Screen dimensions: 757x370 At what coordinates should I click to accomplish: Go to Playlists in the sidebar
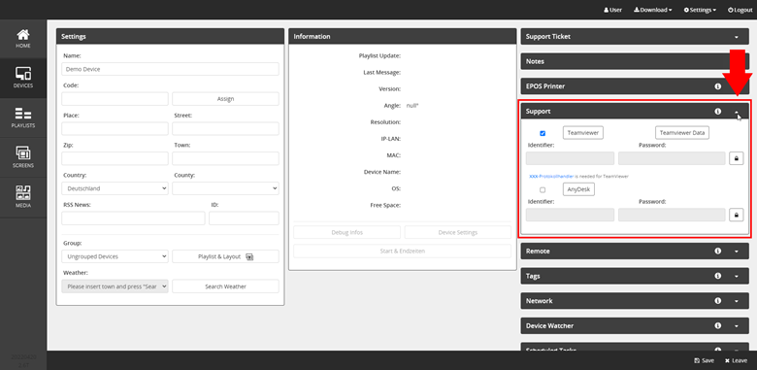coord(23,118)
